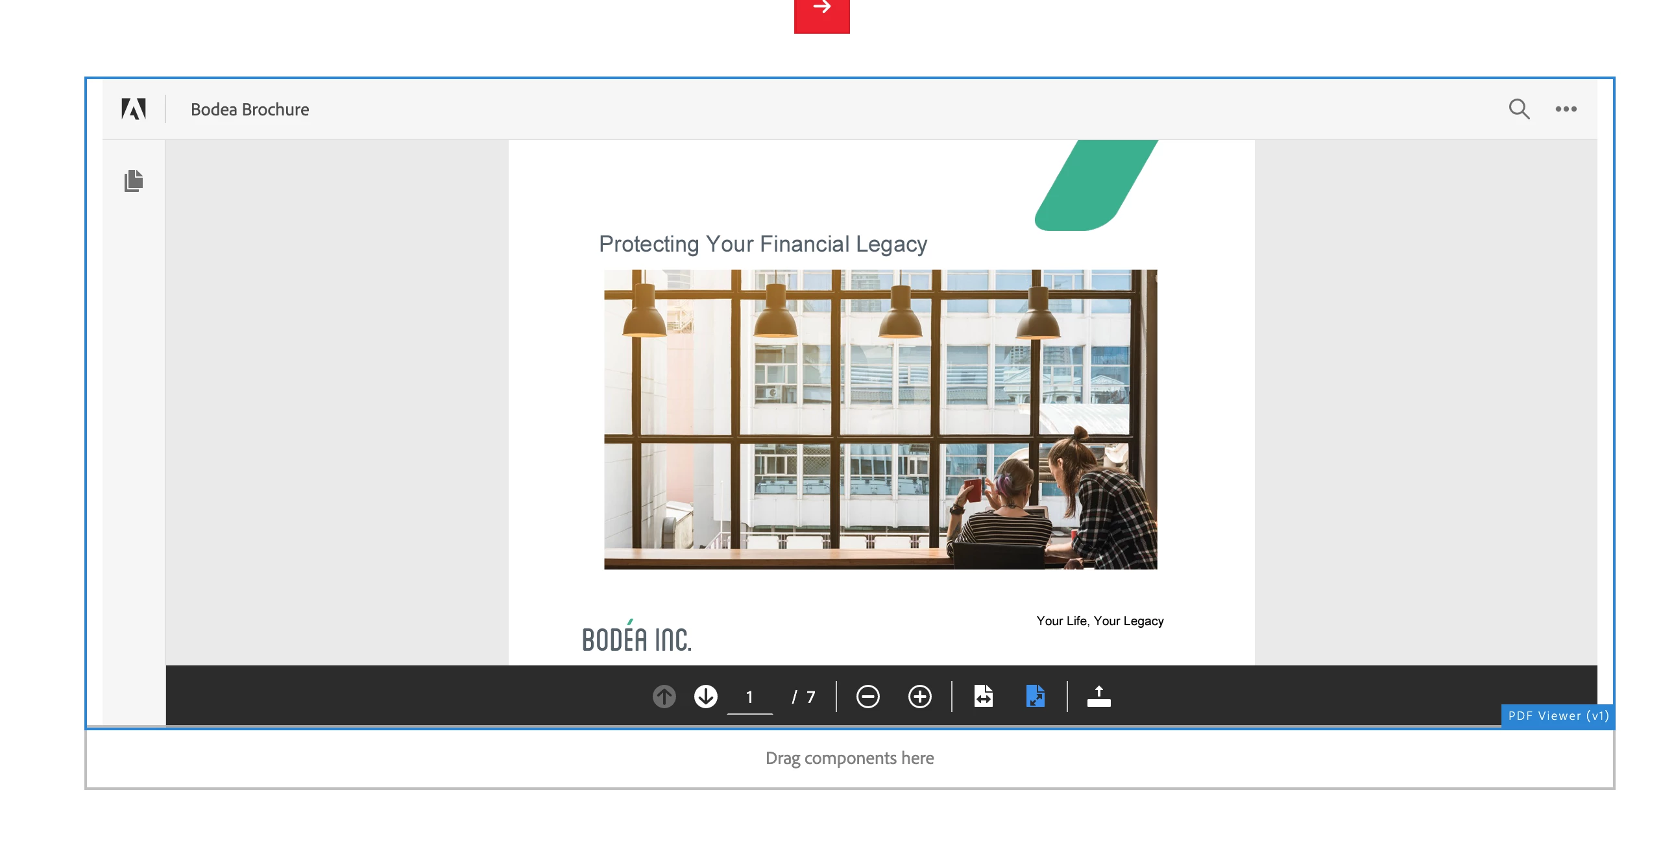Click the total page count showing 7
Viewport: 1674px width, 847px height.
(x=810, y=697)
